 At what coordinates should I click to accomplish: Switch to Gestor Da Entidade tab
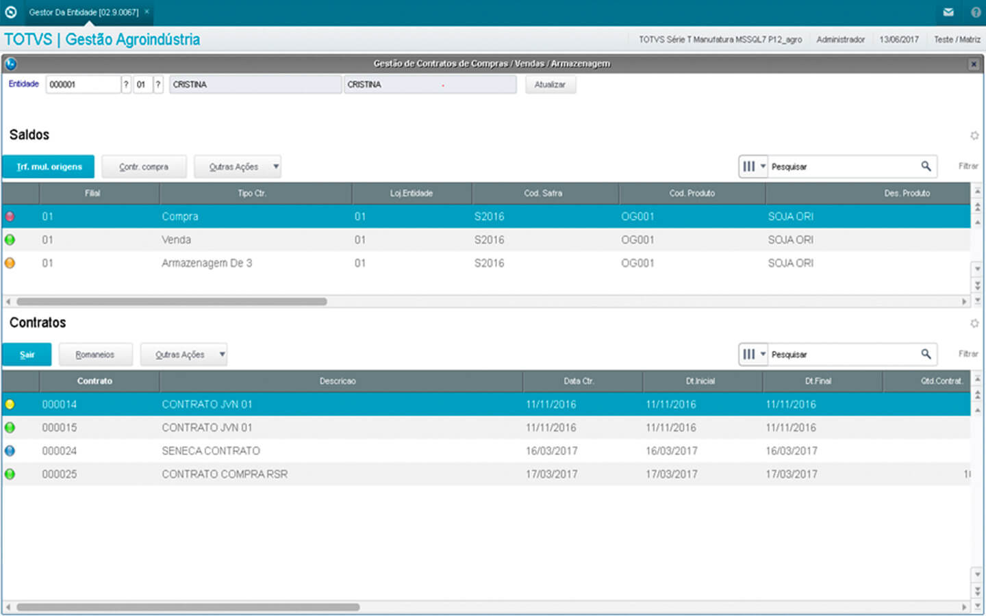click(84, 12)
